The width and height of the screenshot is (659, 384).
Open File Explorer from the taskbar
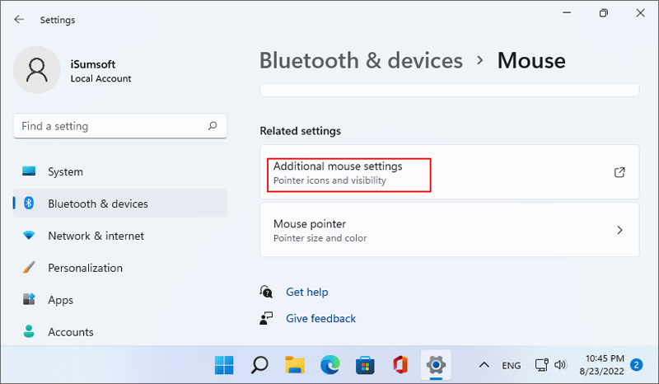click(295, 365)
